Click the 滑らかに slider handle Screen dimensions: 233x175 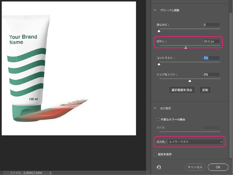click(159, 31)
